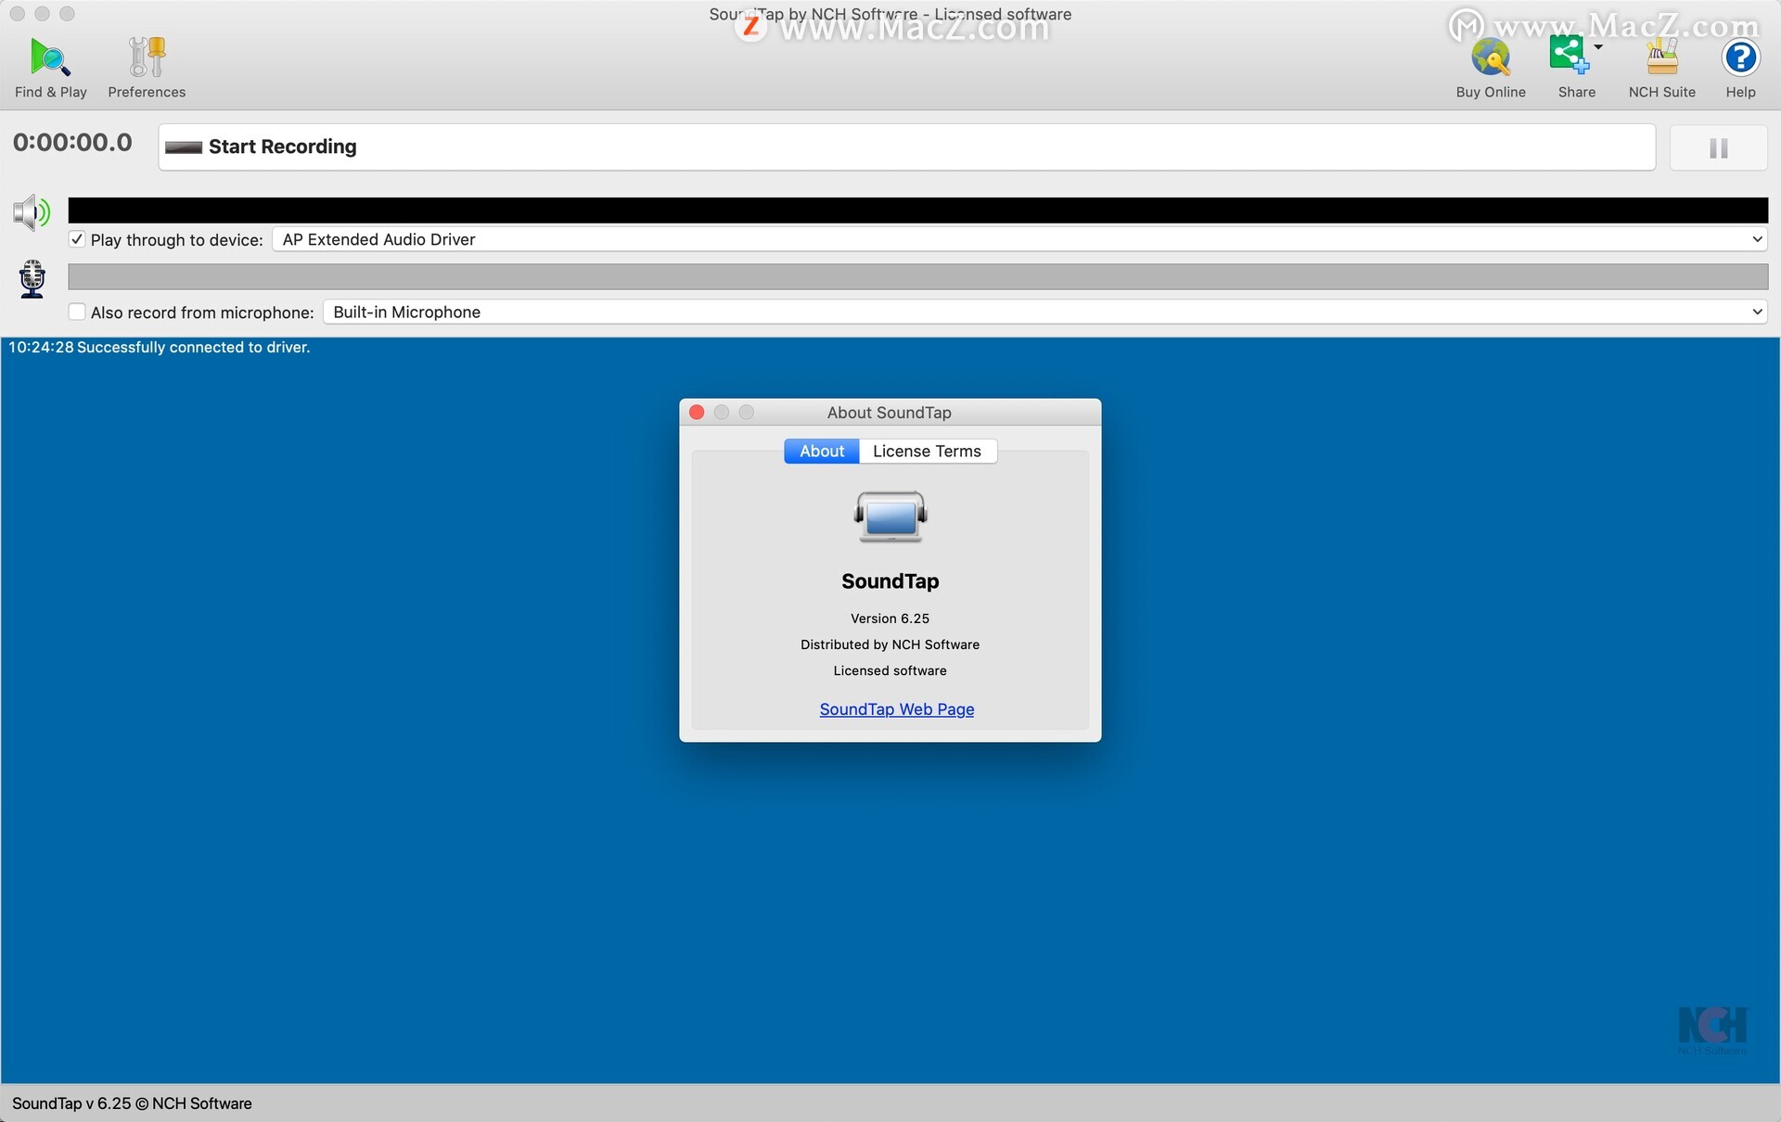The image size is (1781, 1122).
Task: Enable Also record from microphone checkbox
Action: pyautogui.click(x=77, y=312)
